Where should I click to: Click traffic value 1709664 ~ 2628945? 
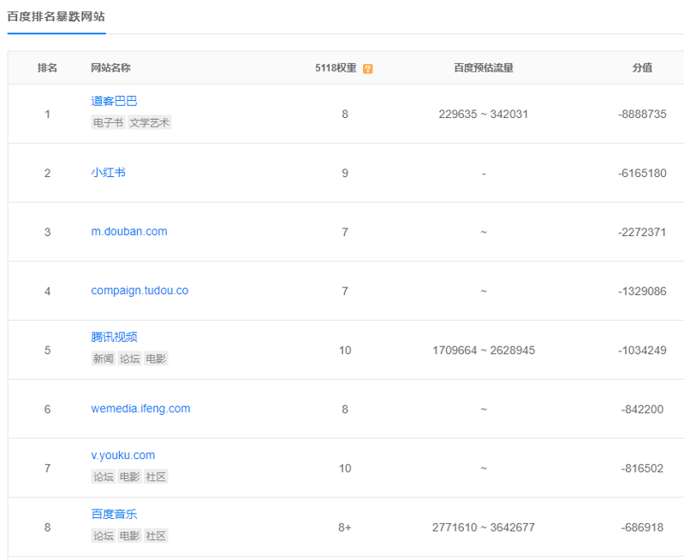(484, 351)
